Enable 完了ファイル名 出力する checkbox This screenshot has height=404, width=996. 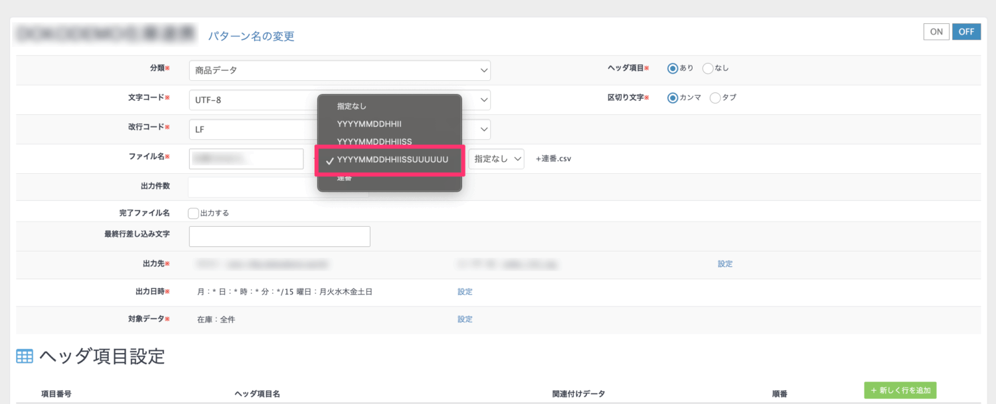pos(194,214)
